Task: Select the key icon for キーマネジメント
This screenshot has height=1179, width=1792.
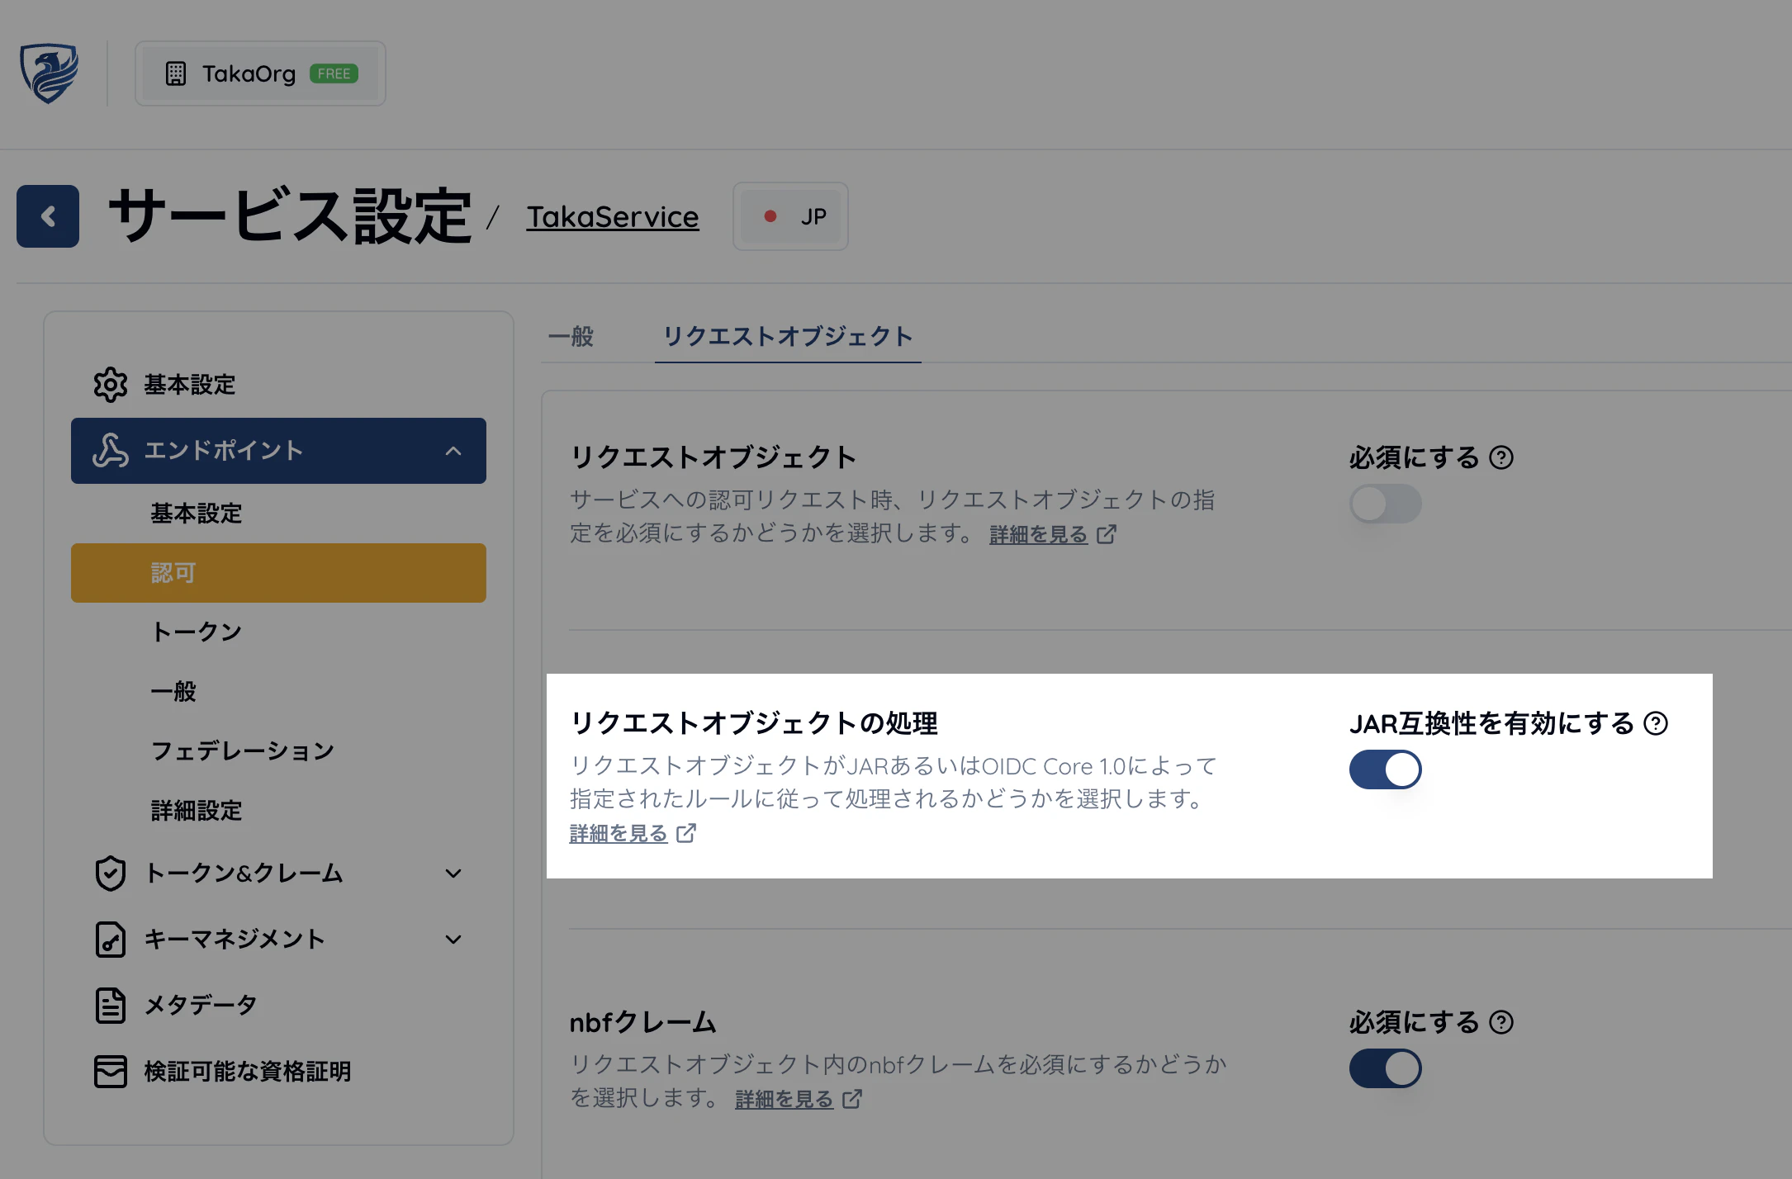Action: click(x=110, y=939)
